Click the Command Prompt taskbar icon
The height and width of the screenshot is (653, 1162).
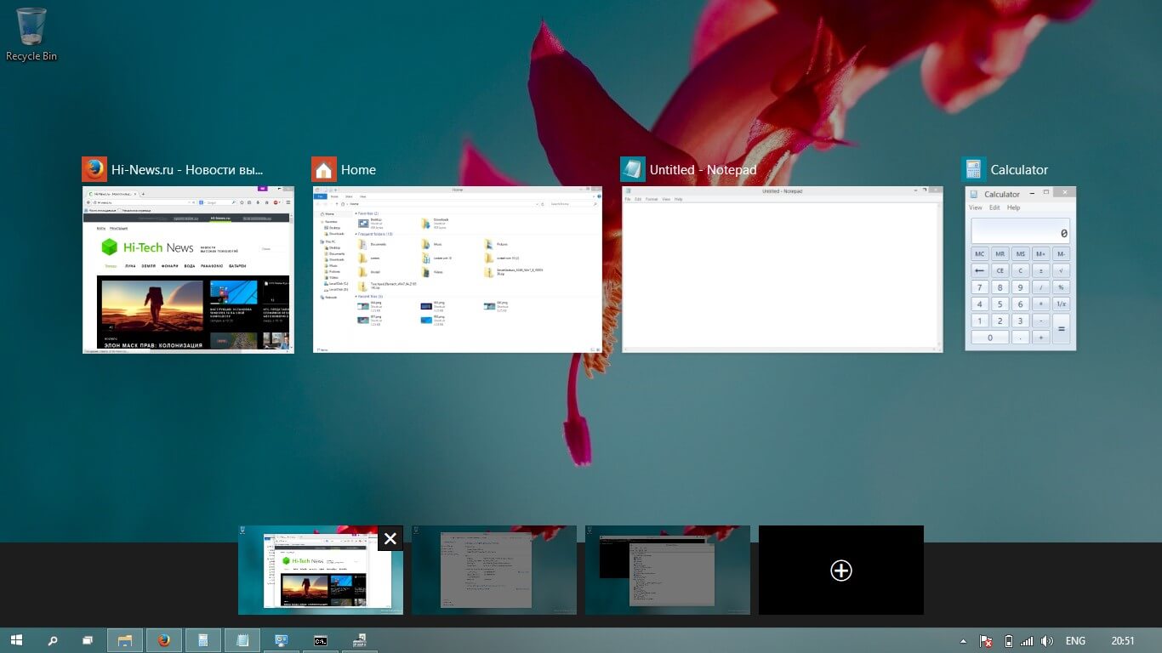tap(321, 640)
